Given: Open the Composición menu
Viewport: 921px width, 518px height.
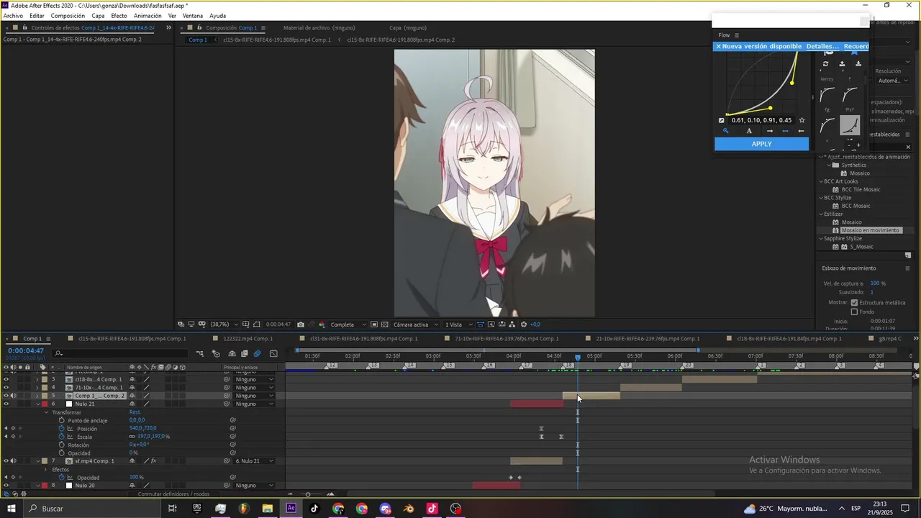Looking at the screenshot, I should [x=68, y=15].
